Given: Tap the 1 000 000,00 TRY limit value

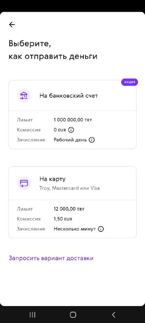Looking at the screenshot, I should [x=73, y=120].
